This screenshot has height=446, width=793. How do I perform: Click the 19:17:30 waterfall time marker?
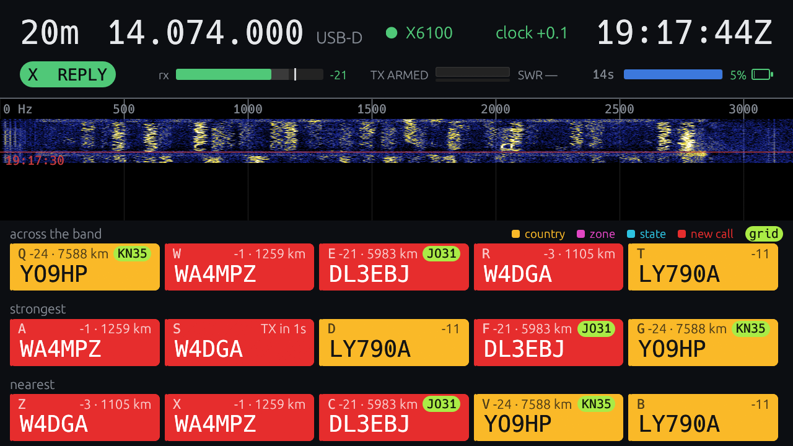click(35, 160)
